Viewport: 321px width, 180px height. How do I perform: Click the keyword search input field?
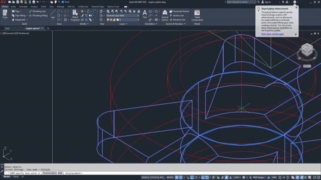click(x=241, y=2)
